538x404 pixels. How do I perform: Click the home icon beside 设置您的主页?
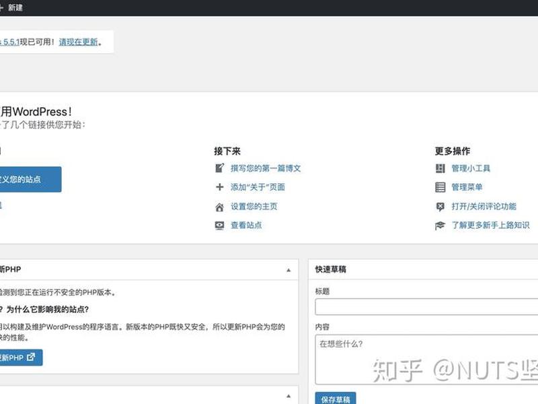point(220,207)
